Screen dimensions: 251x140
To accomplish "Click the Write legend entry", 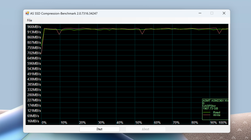I will coord(216,115).
